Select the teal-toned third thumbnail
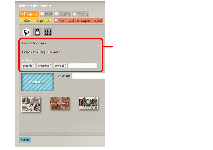The width and height of the screenshot is (213, 150). tap(88, 103)
